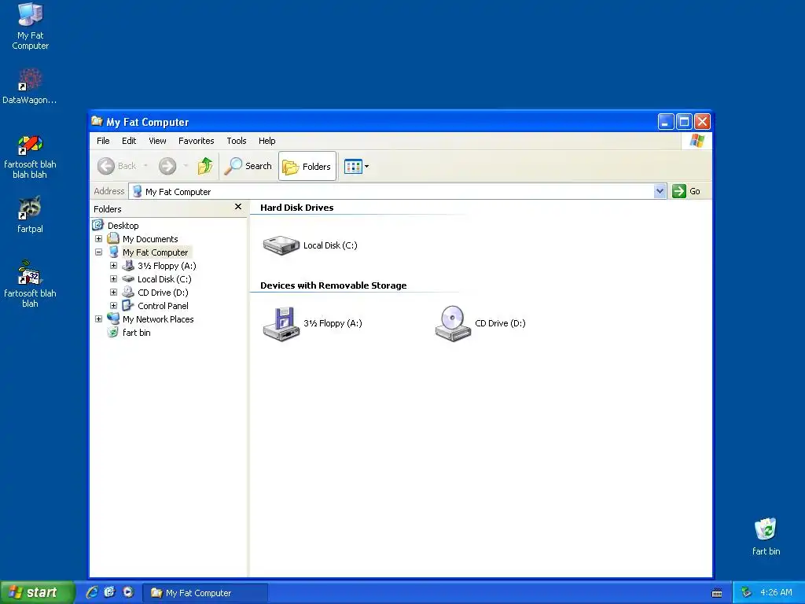805x604 pixels.
Task: Open the fart bin on the desktop
Action: coord(766,536)
